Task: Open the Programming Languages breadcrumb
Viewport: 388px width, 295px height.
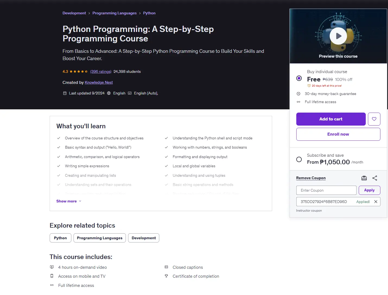Action: tap(115, 13)
